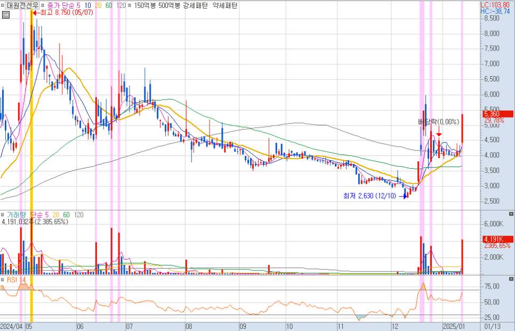The image size is (515, 331).
Task: Select the RSI 14 indicator label
Action: click(16, 280)
